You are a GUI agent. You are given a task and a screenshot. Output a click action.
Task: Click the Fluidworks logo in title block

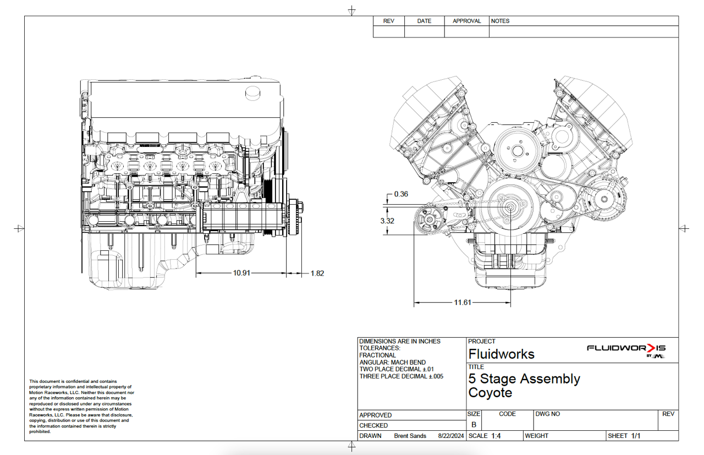click(626, 351)
